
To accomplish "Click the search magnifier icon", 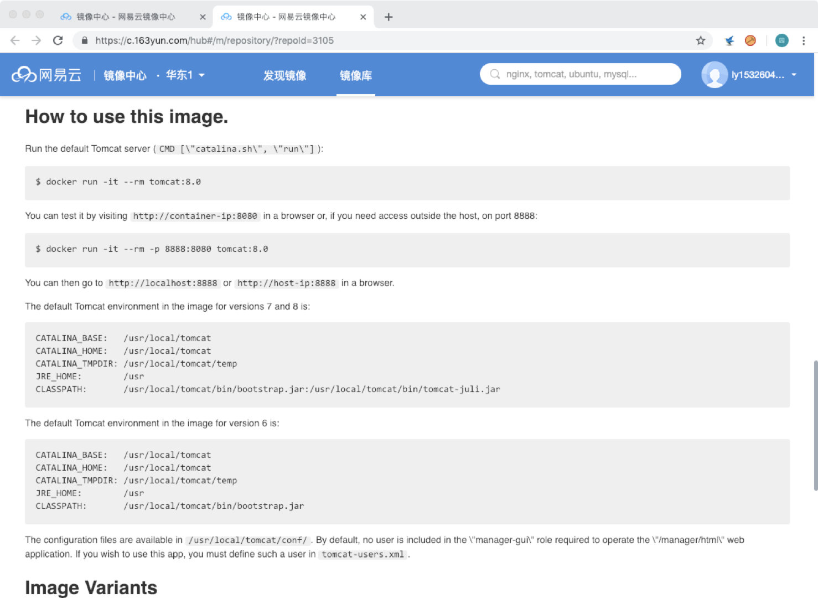I will (495, 74).
